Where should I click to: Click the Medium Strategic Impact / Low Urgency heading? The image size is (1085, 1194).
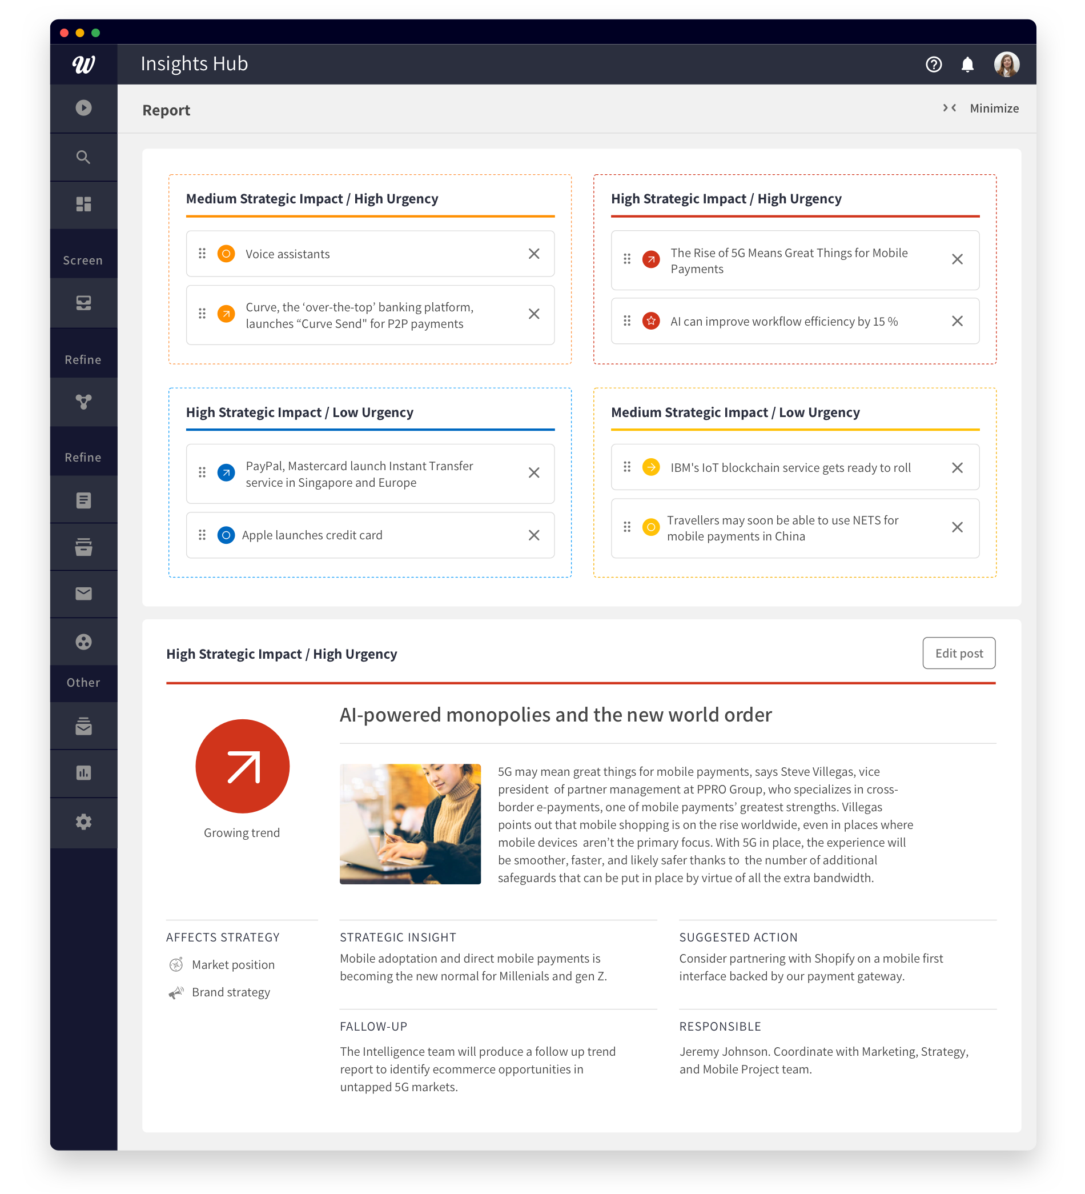tap(735, 413)
